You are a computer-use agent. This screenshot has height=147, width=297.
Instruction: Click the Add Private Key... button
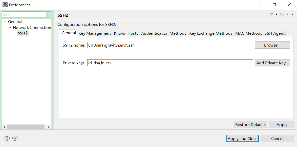point(272,63)
